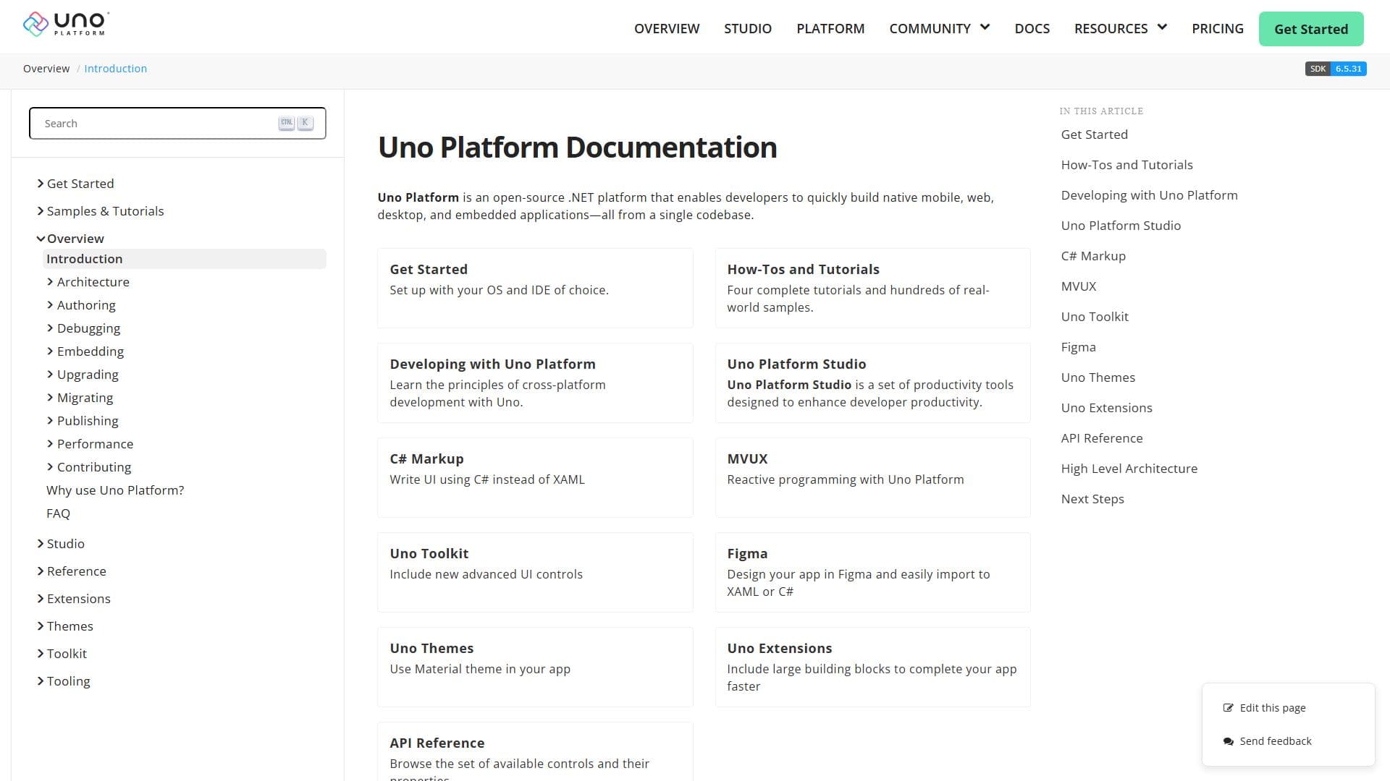Jump to Uno Themes in article outline
Image resolution: width=1390 pixels, height=781 pixels.
coord(1098,377)
